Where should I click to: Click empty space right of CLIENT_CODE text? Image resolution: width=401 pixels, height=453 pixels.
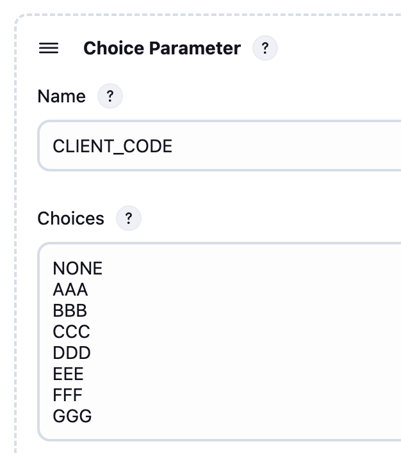tap(288, 147)
